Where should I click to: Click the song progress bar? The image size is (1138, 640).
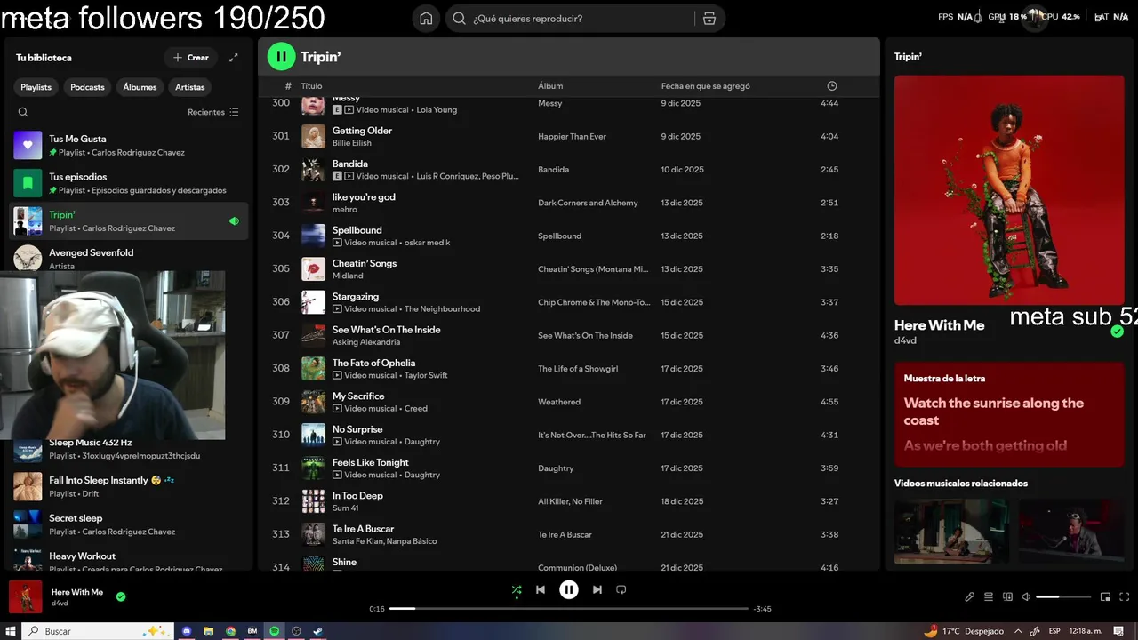click(569, 609)
